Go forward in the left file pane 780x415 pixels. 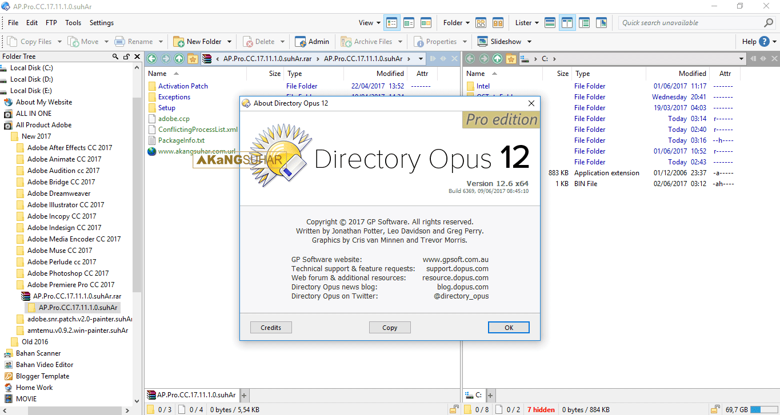[166, 58]
